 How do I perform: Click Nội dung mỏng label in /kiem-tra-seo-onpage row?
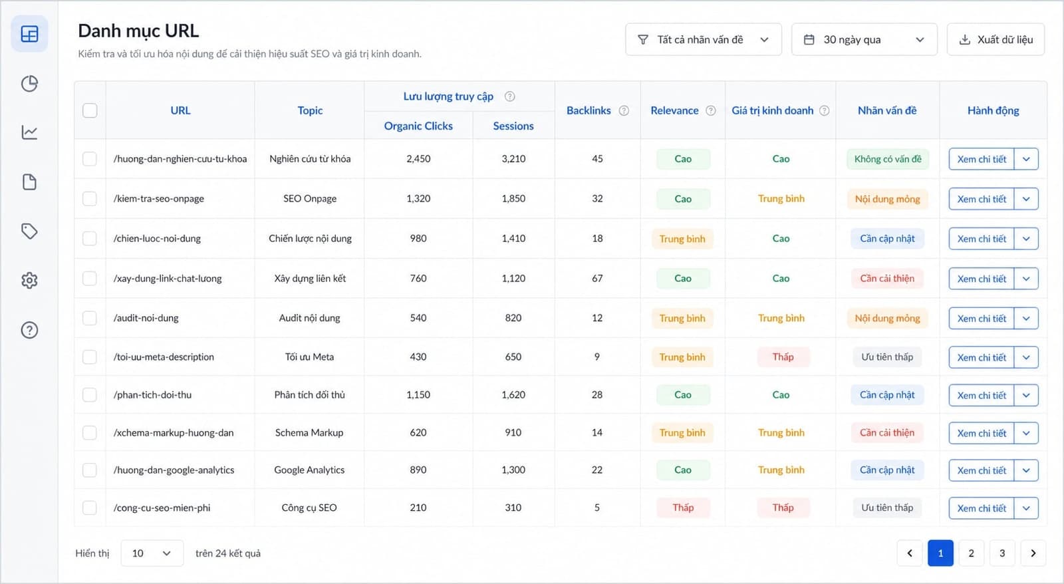coord(888,199)
